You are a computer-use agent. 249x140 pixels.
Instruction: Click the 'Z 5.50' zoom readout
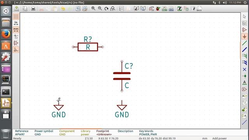point(89,138)
